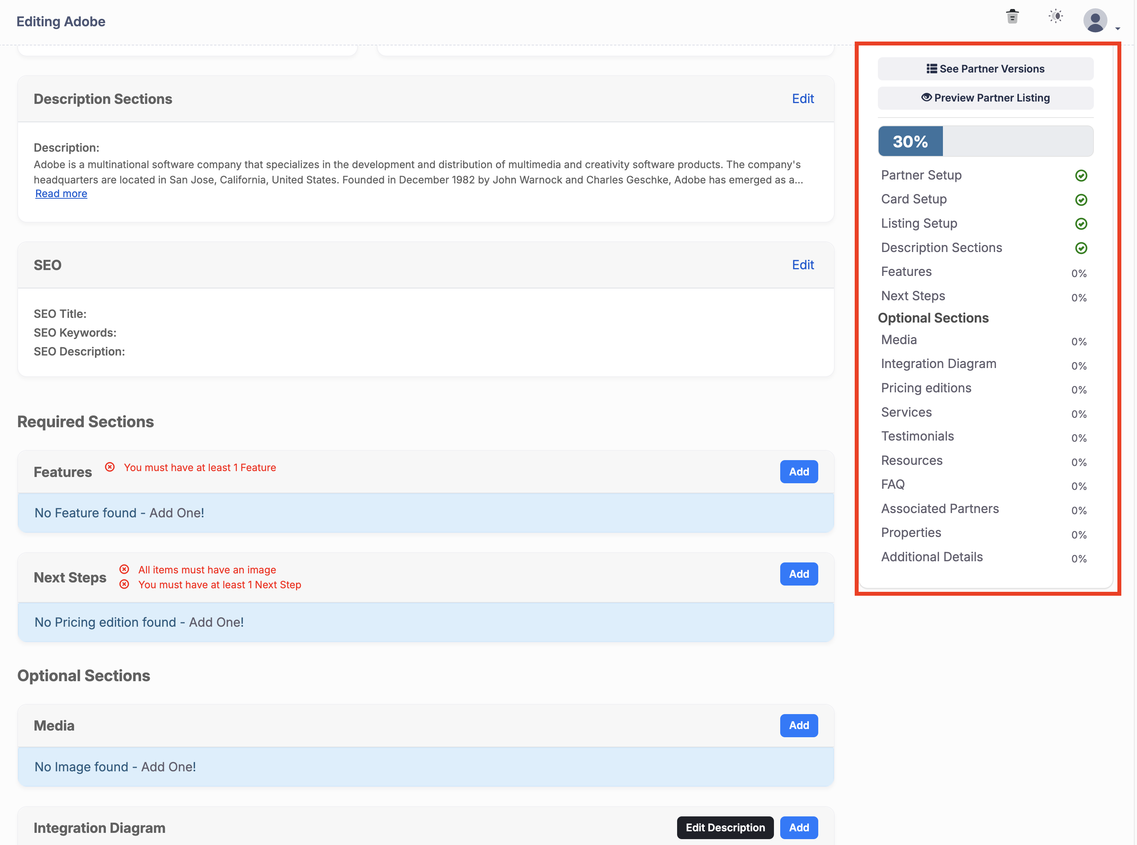Click the 30% completion progress bar

point(985,141)
